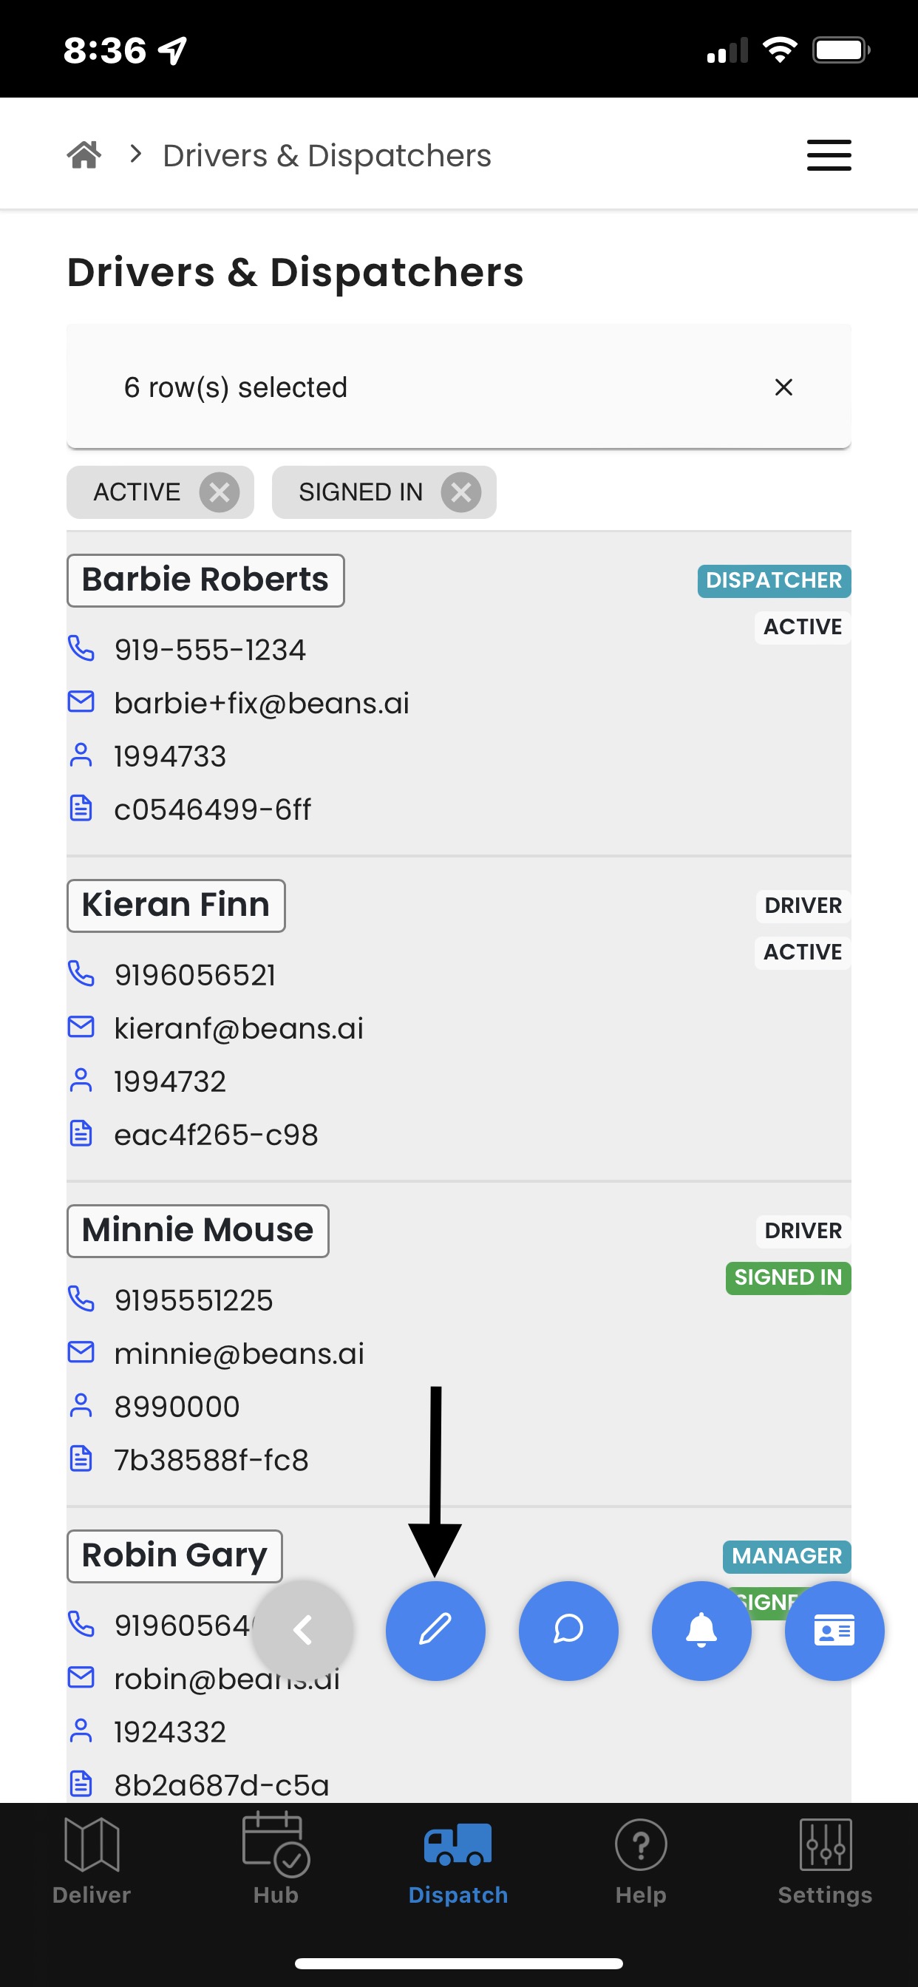Clear the 6 row(s) selected banner
The height and width of the screenshot is (1987, 918).
(x=783, y=387)
